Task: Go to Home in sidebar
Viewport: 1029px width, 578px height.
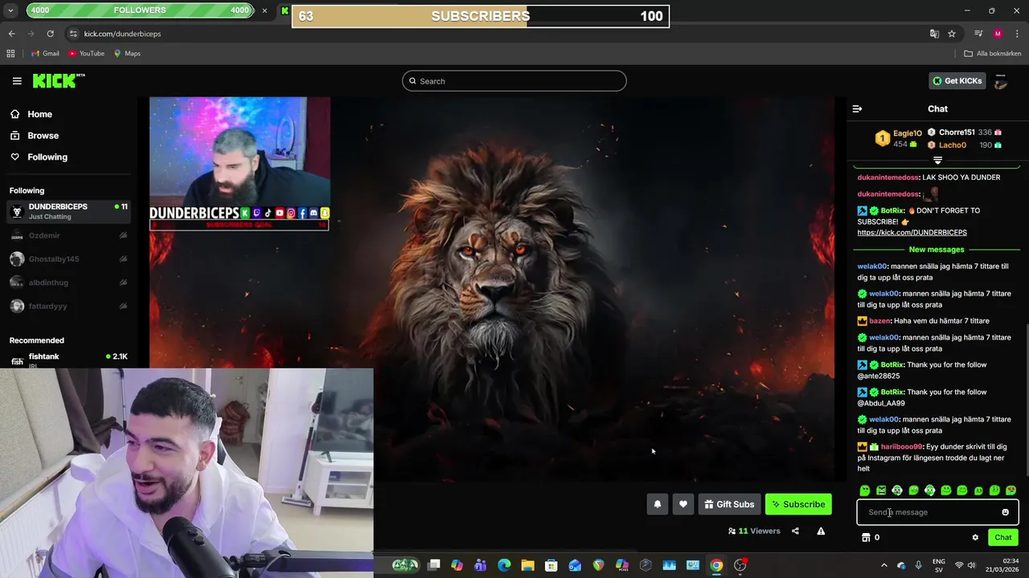Action: point(39,114)
